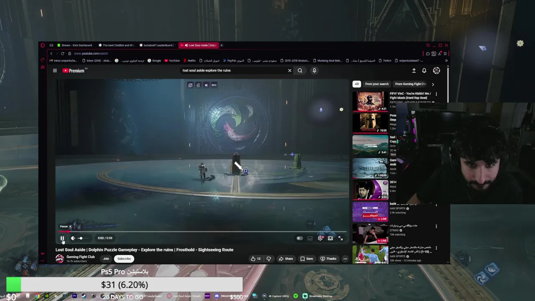Open Streamlabs Desktop in taskbar
This screenshot has height=301, width=535.
[x=318, y=296]
